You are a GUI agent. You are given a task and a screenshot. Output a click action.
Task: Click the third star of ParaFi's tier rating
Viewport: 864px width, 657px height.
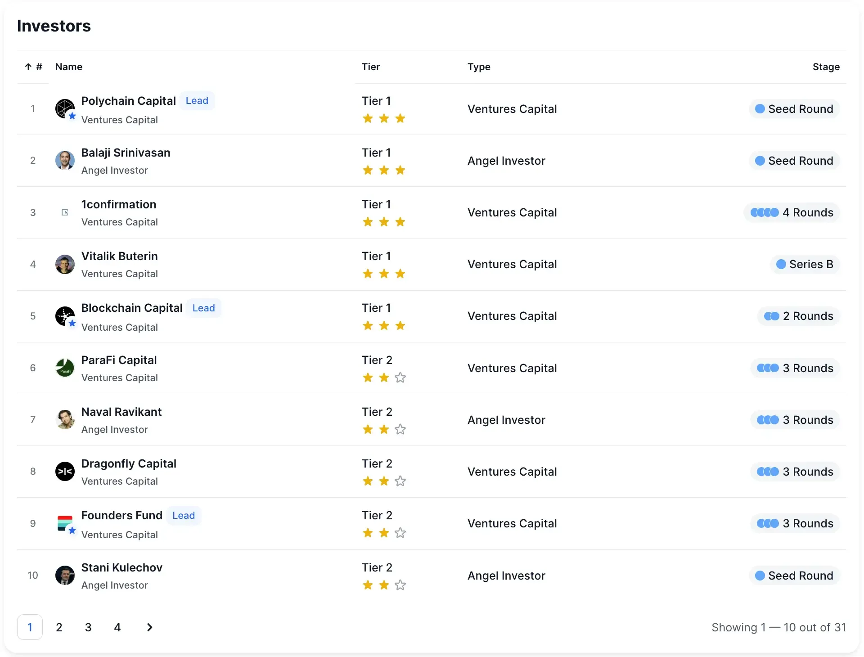(x=400, y=378)
